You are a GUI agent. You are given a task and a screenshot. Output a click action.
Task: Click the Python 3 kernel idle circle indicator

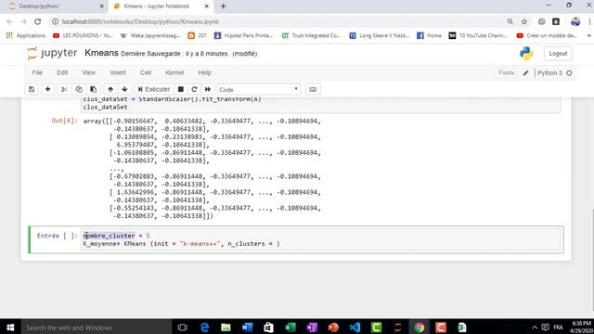569,72
